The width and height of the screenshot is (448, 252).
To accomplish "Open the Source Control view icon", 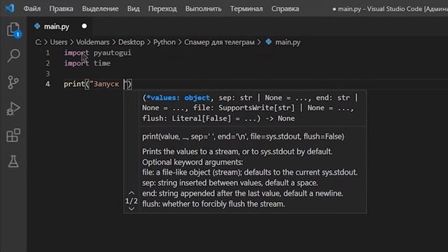I will (x=13, y=83).
